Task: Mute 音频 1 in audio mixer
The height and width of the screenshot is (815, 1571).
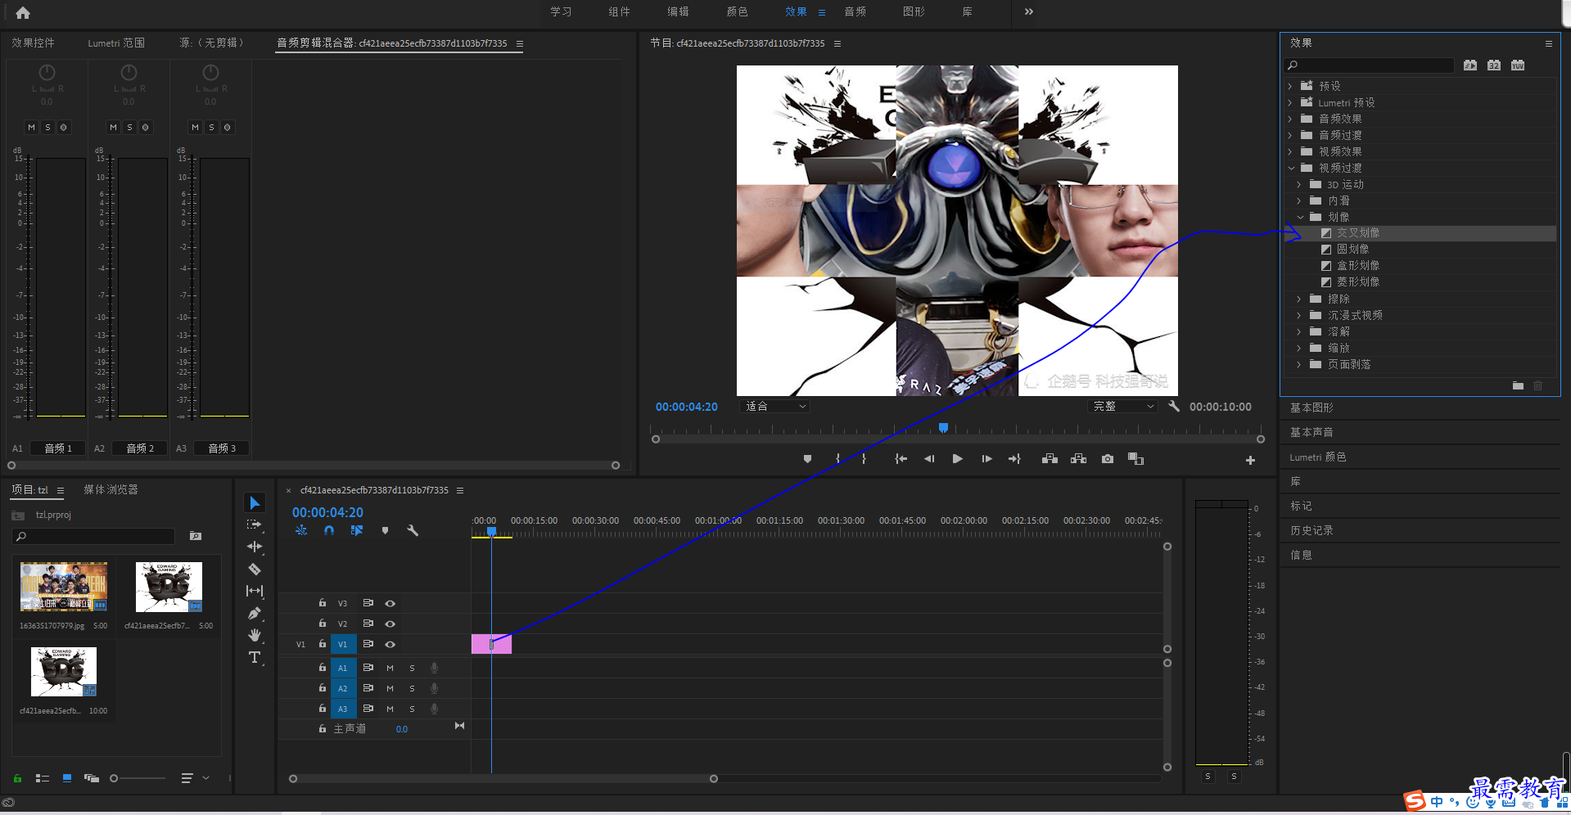Action: [x=31, y=127]
